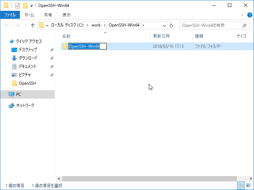This screenshot has width=254, height=190.
Task: Click the New folder quick access toolbar icon
Action: (x=25, y=6)
